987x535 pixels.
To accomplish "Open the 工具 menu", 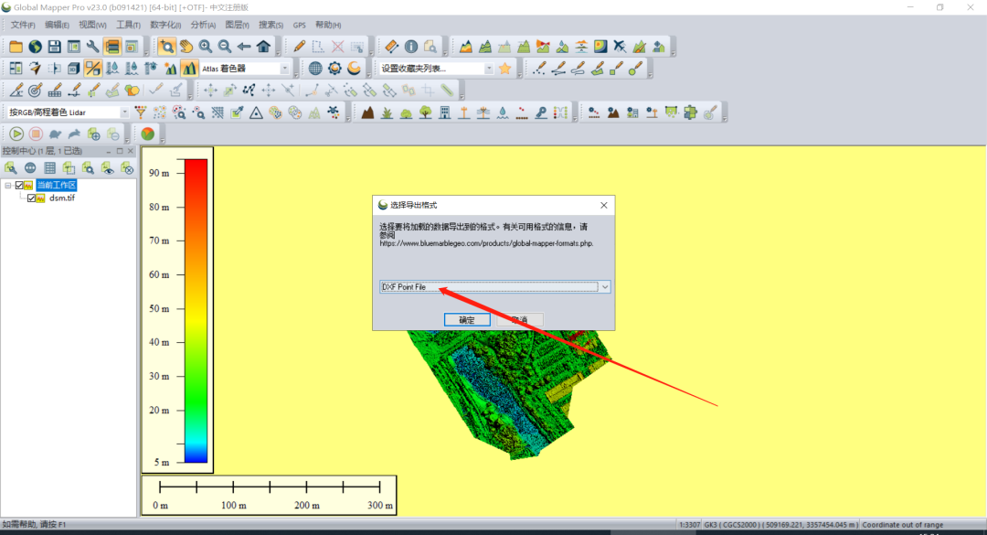I will (129, 26).
